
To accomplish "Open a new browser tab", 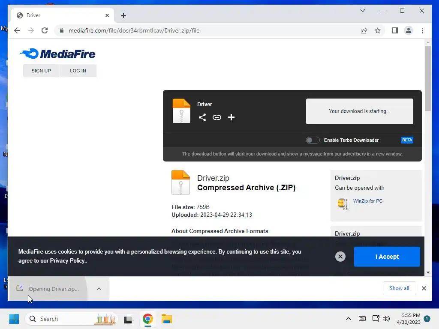I will [x=123, y=15].
